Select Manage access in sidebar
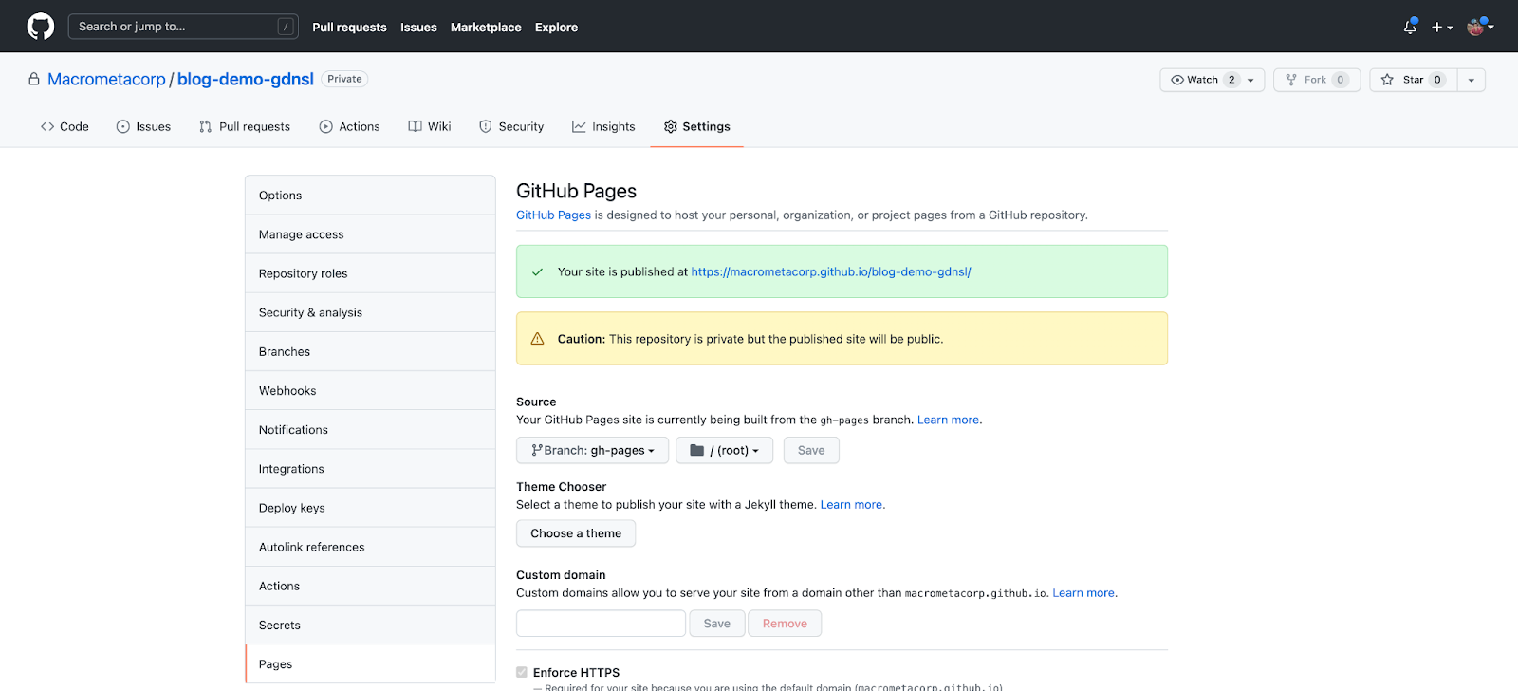This screenshot has height=691, width=1518. coord(370,234)
